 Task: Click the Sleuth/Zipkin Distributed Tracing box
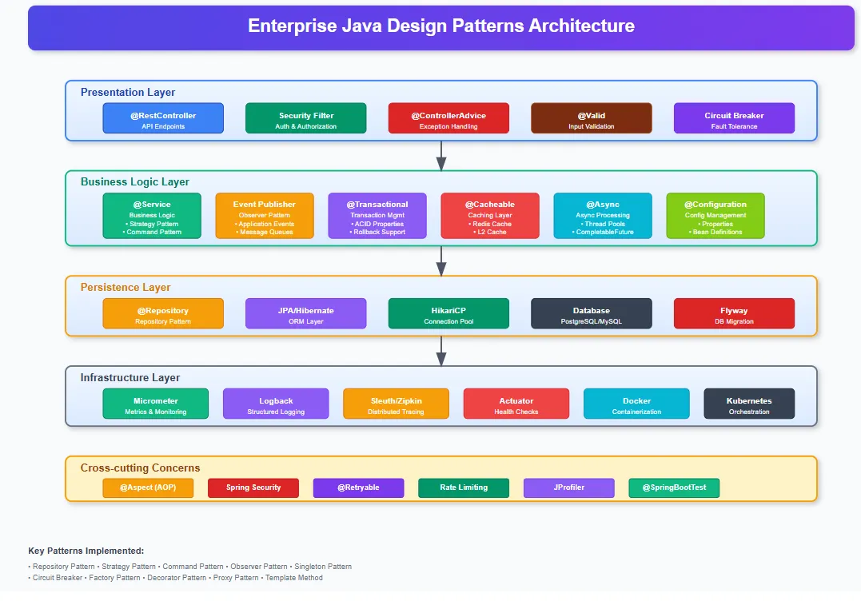point(396,404)
